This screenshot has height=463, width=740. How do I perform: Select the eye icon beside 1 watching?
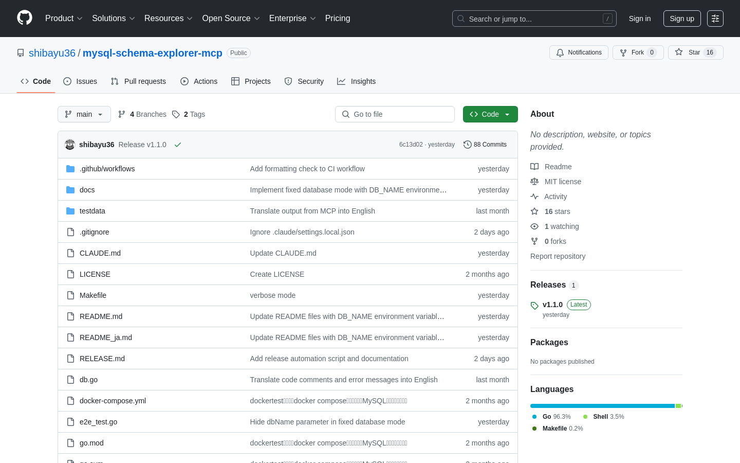(534, 226)
